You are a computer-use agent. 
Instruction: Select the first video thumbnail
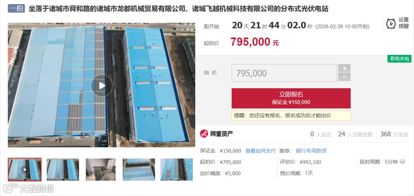tap(25, 169)
